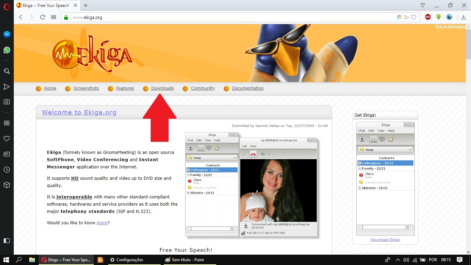Follow the 'more' link in text
471x265 pixels.
[102, 223]
